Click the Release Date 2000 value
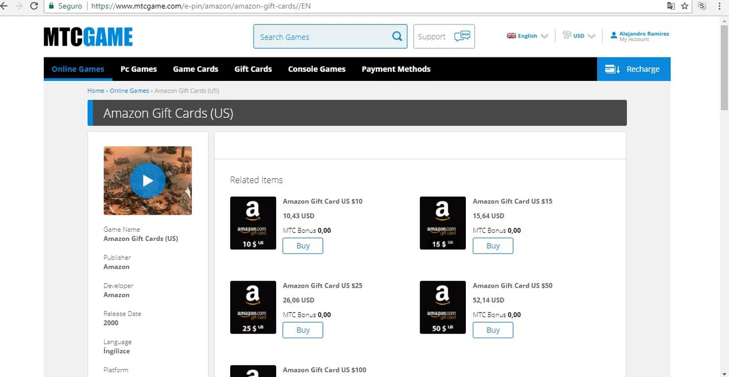 pos(111,323)
